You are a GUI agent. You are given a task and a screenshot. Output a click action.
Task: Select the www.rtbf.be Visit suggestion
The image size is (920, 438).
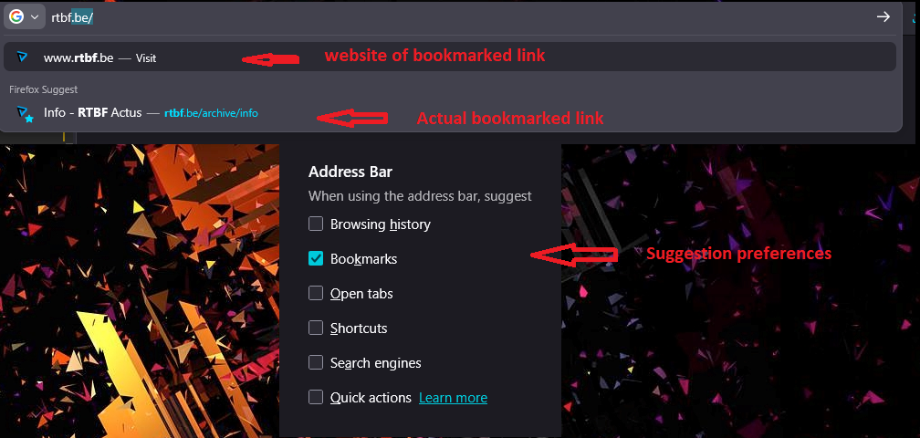[x=449, y=57]
